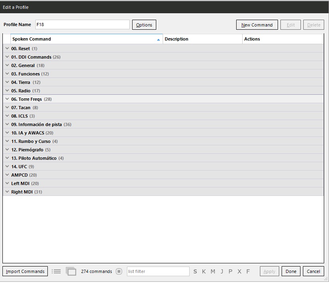The height and width of the screenshot is (283, 329).
Task: Expand the Right MDI category chevron
Action: 7,192
